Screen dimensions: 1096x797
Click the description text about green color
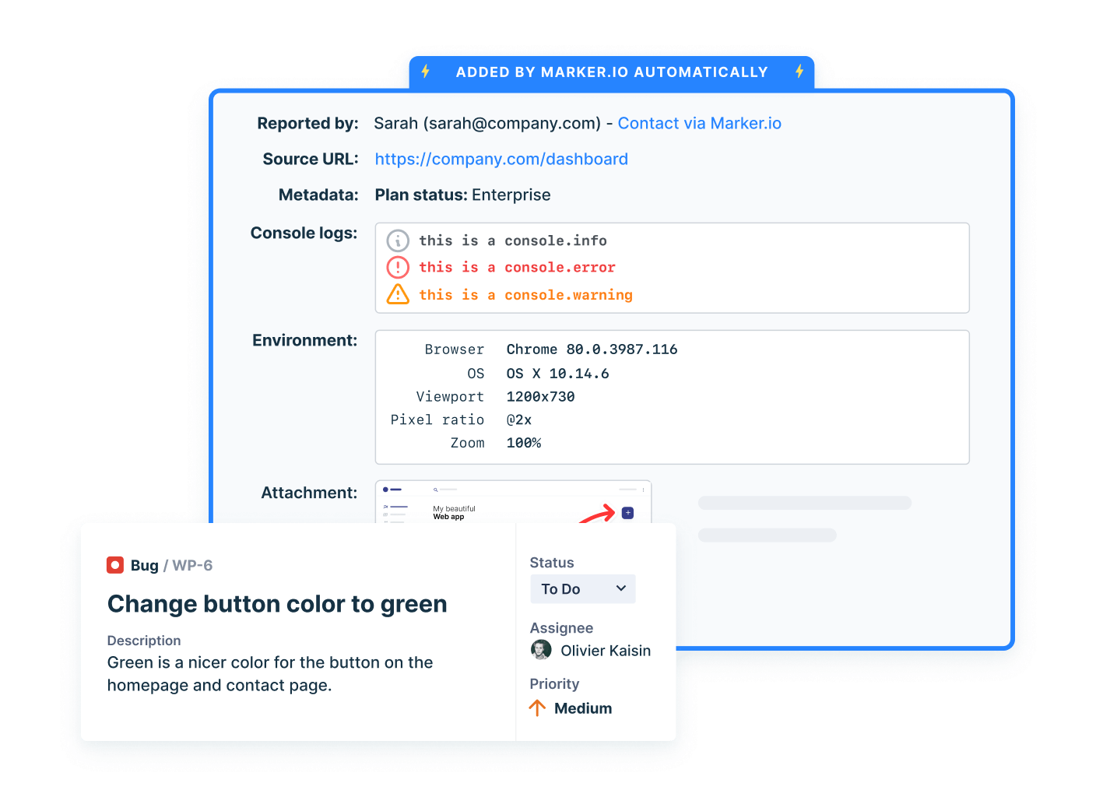[270, 674]
